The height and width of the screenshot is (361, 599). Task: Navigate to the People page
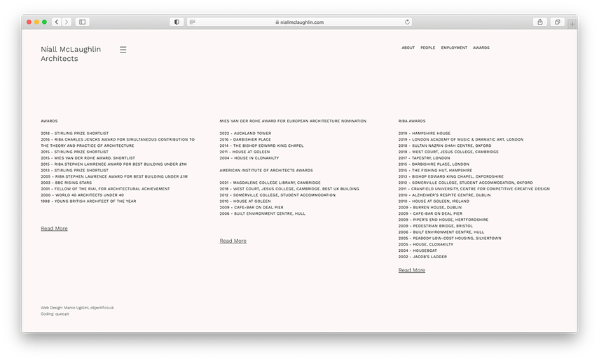tap(427, 48)
